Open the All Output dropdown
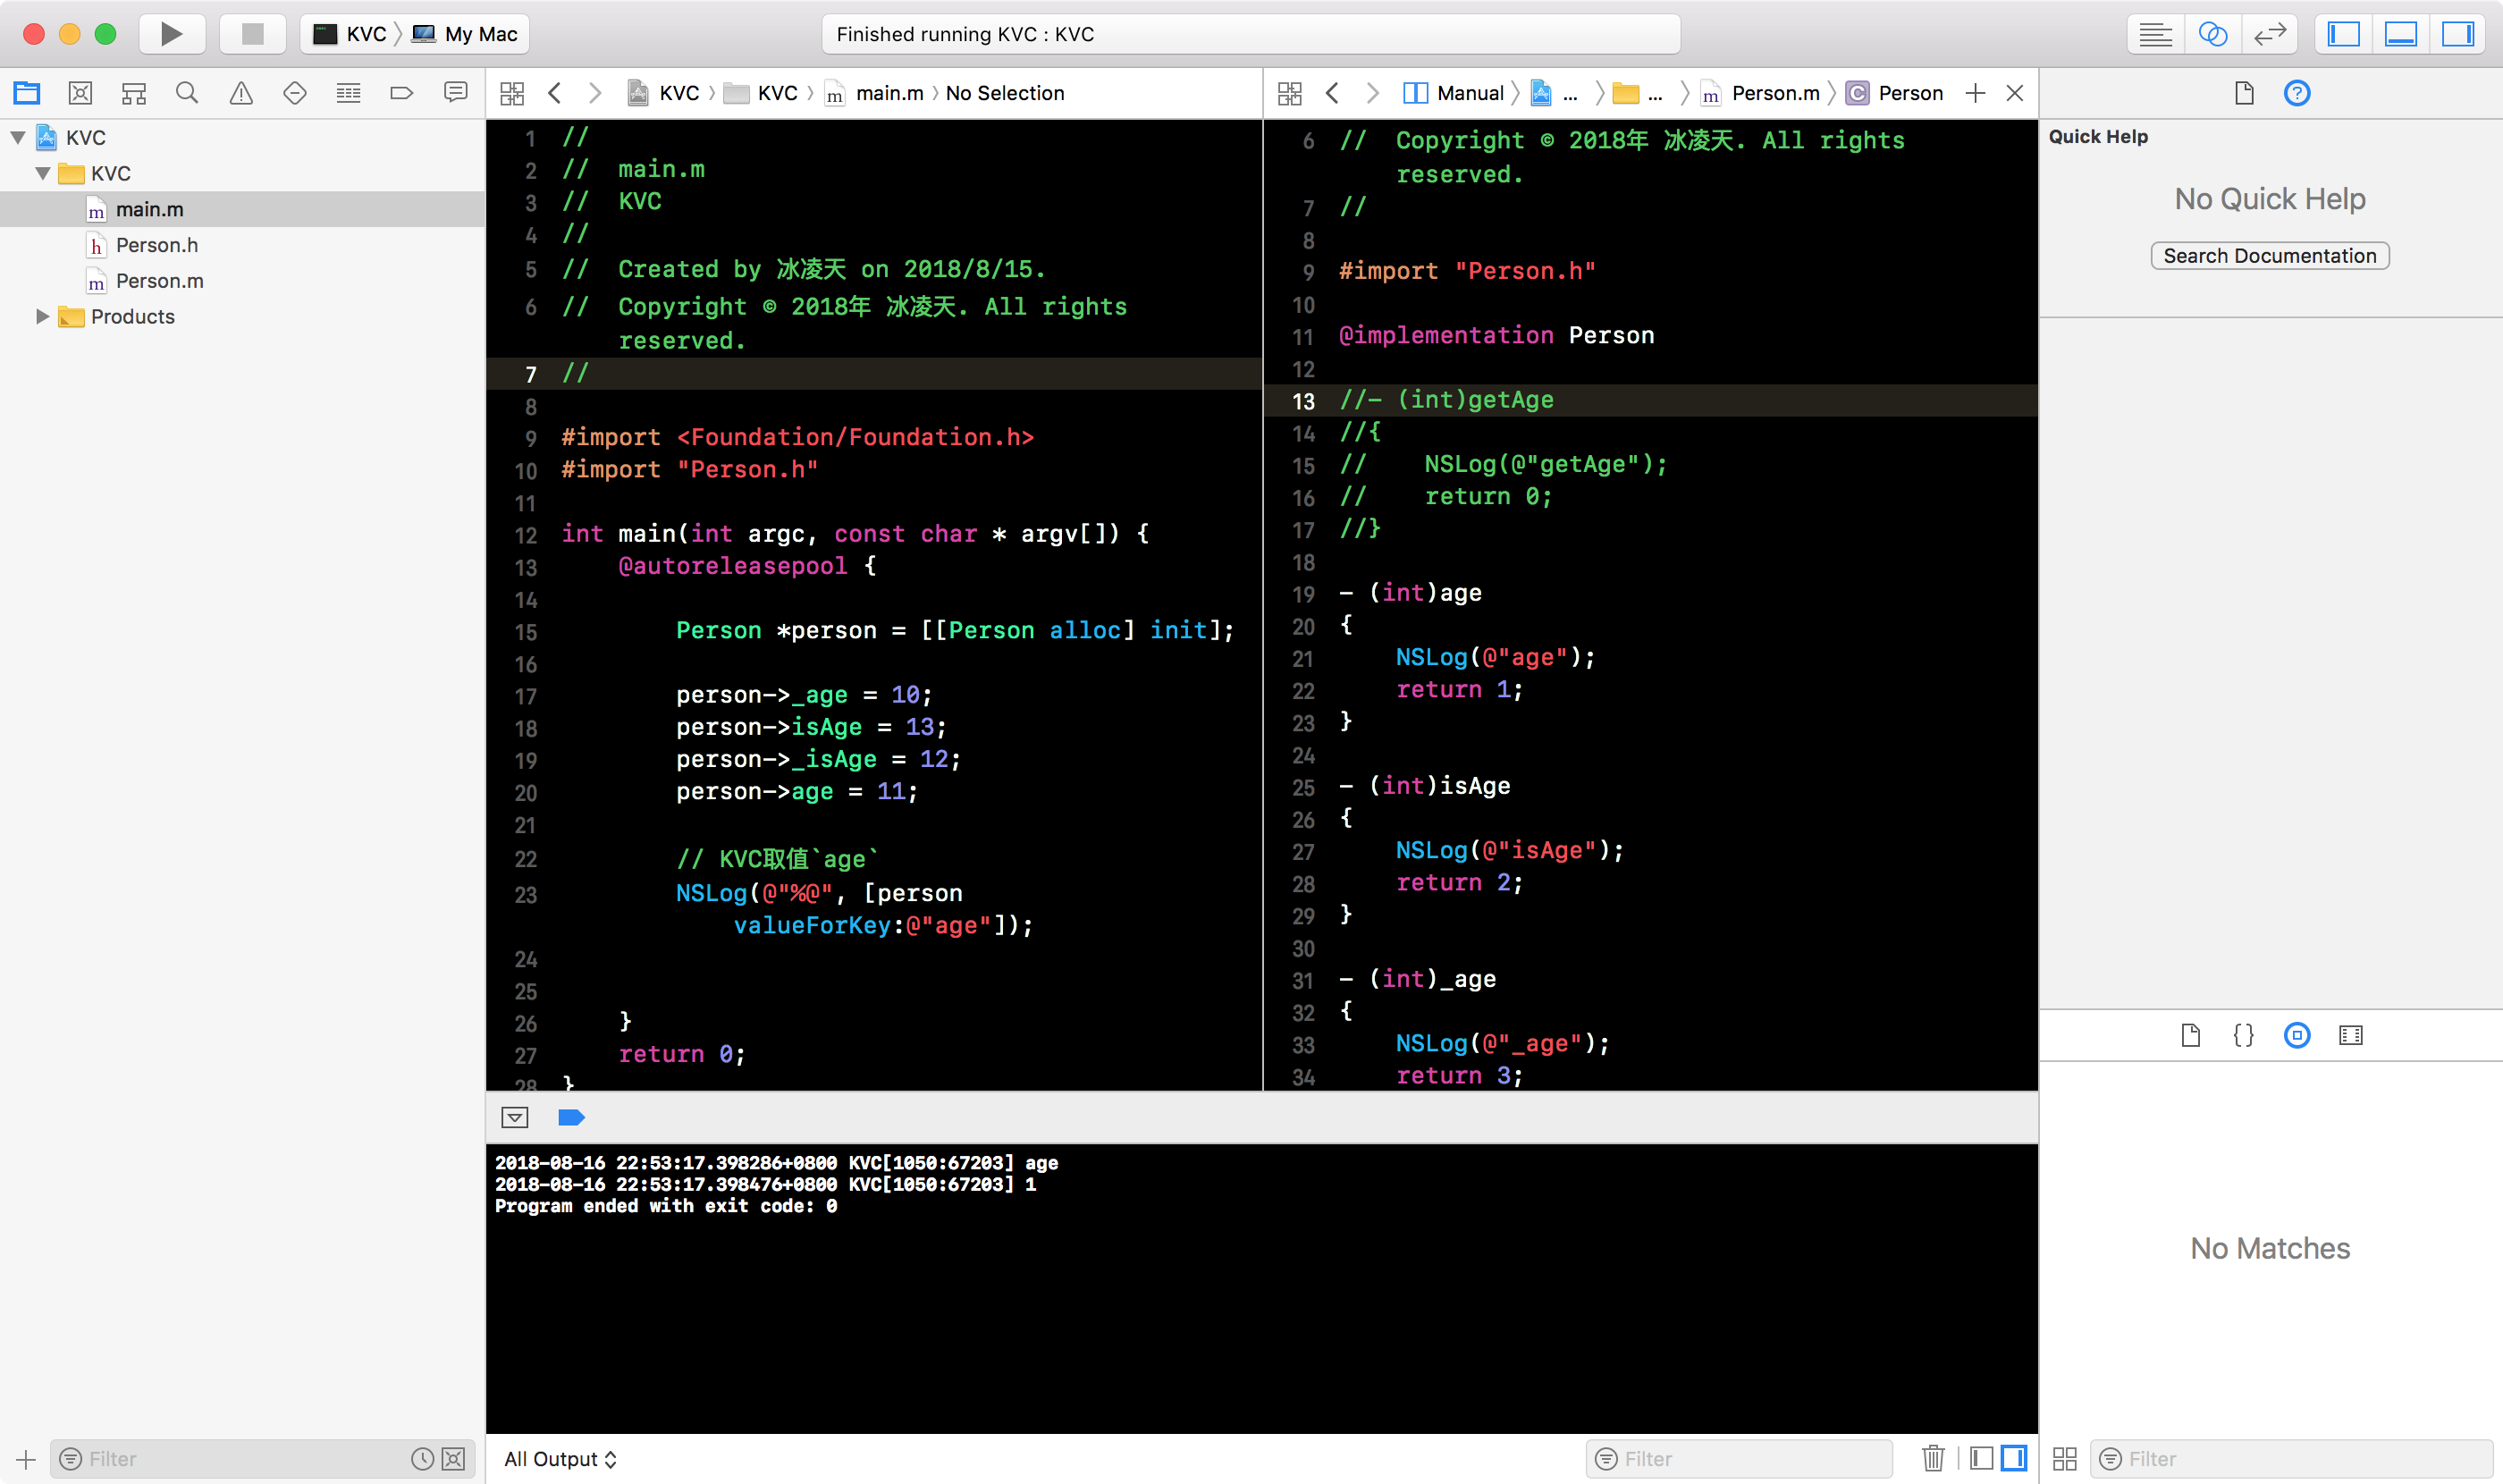 560,1459
